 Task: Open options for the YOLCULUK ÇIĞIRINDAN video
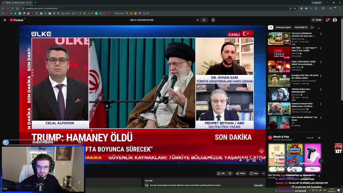pos(320,34)
